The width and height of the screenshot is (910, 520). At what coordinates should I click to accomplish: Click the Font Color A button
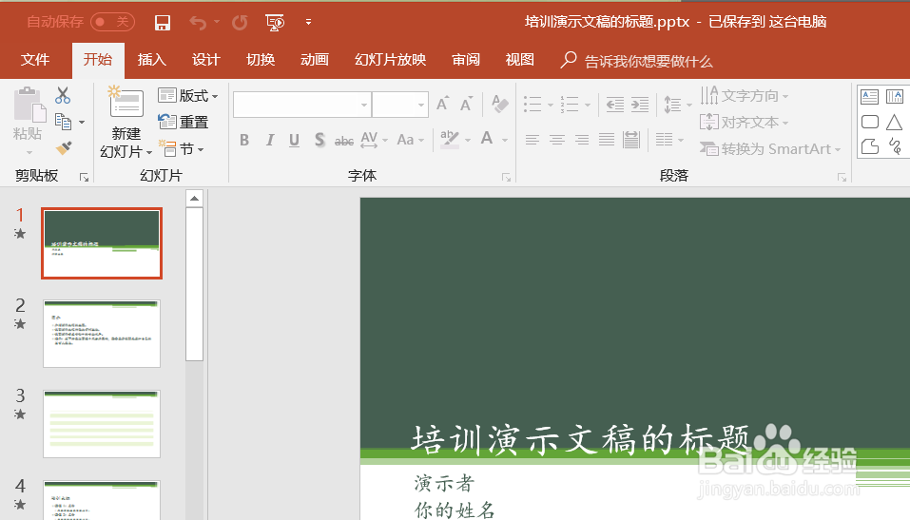[x=487, y=140]
